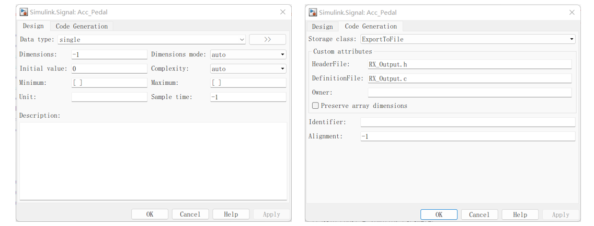Click the Simulink icon in left dialog title bar
The image size is (594, 226).
point(24,12)
